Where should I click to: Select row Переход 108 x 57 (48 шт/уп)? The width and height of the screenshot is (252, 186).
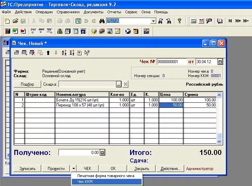[x=115, y=105]
